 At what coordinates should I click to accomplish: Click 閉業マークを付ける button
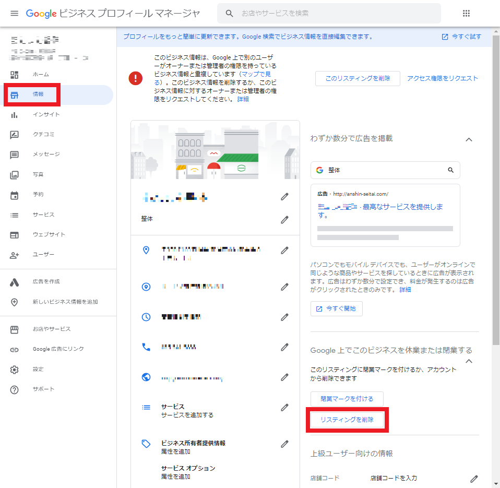(347, 399)
